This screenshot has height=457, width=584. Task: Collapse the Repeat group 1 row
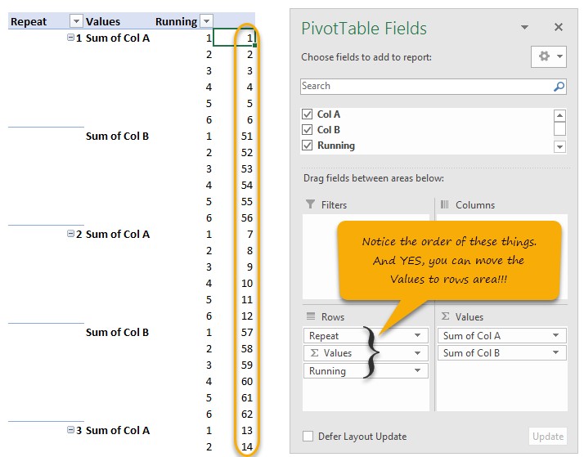70,38
